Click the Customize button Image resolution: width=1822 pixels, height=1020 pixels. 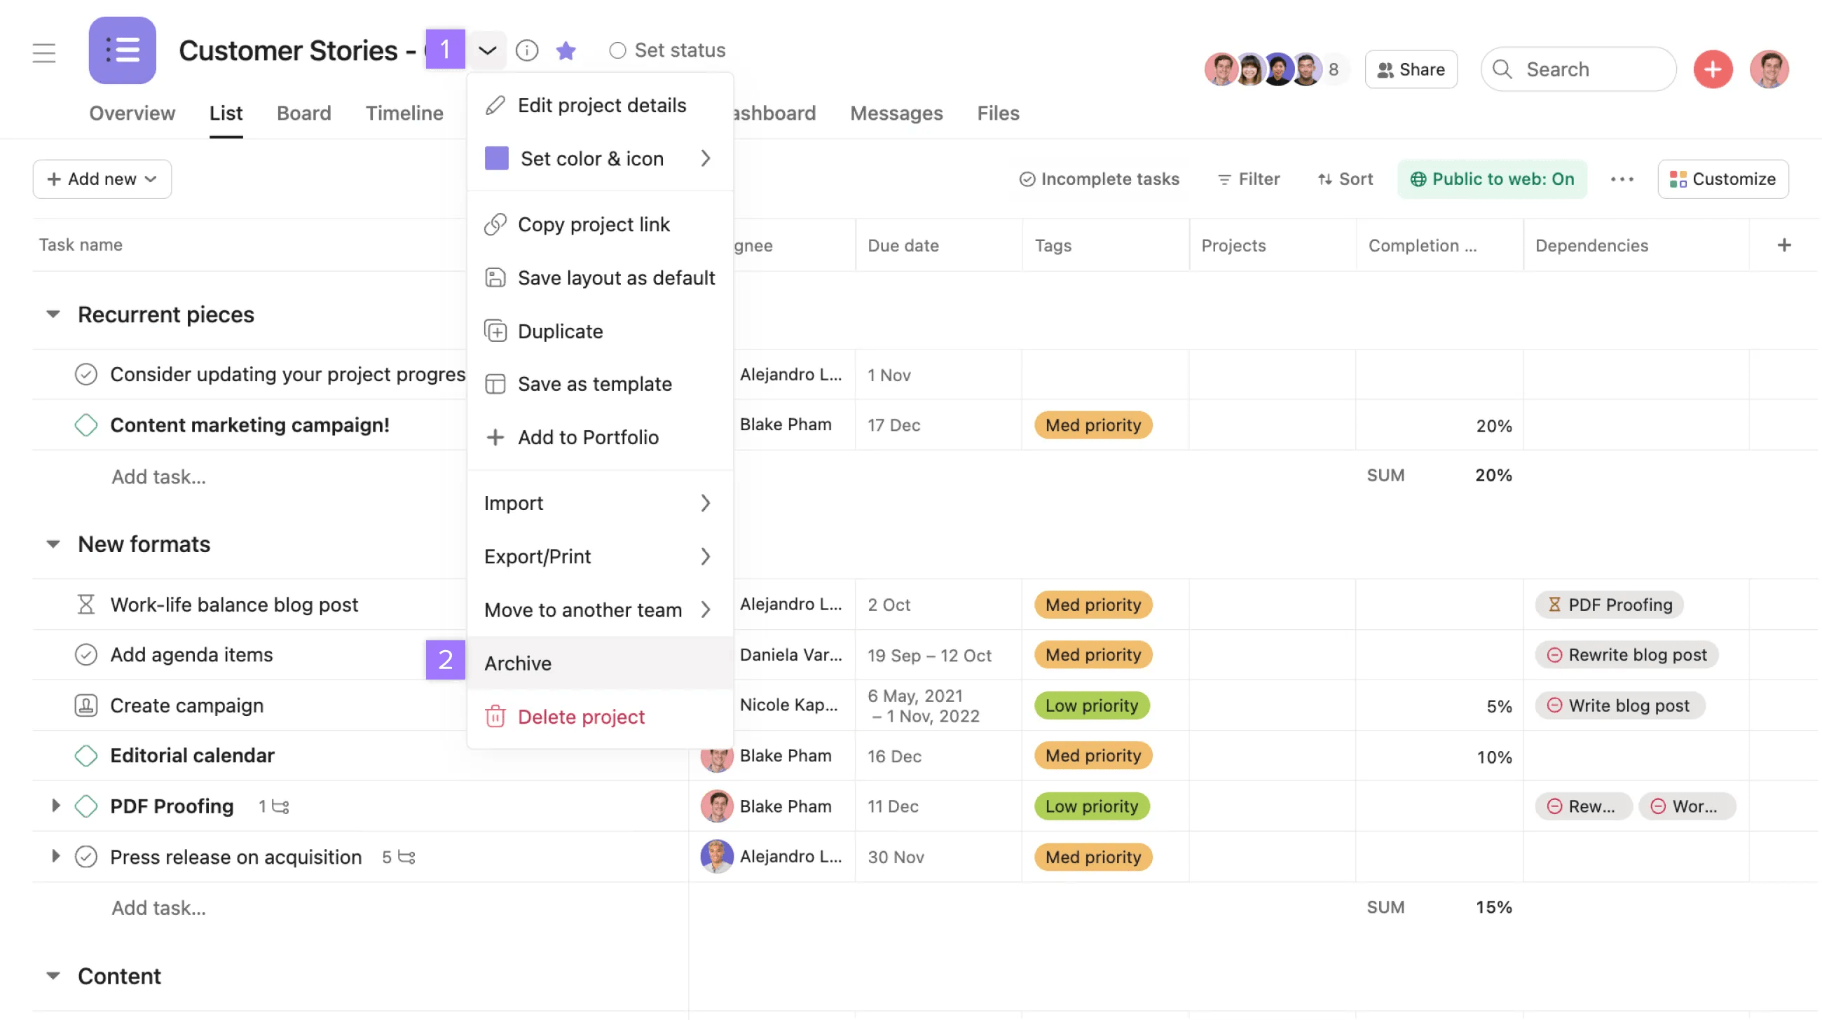point(1723,179)
